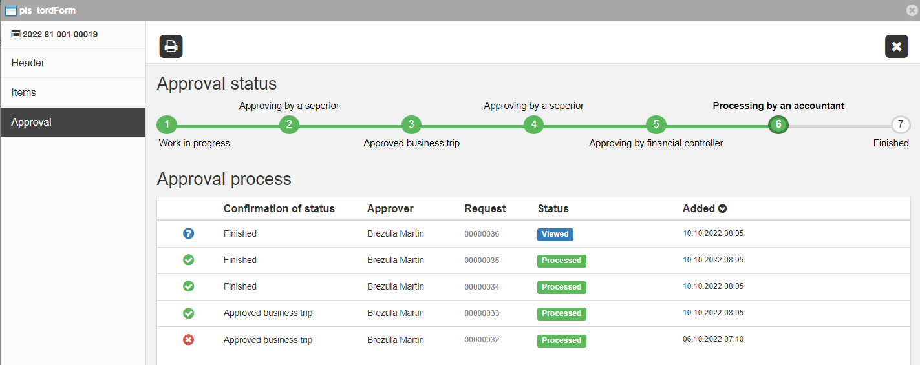This screenshot has width=920, height=365.
Task: Click green check icon for request 00000033
Action: [x=189, y=313]
